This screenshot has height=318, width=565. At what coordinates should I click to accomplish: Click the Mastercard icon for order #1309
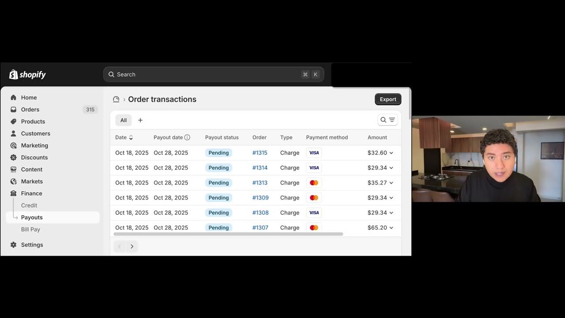pyautogui.click(x=314, y=198)
